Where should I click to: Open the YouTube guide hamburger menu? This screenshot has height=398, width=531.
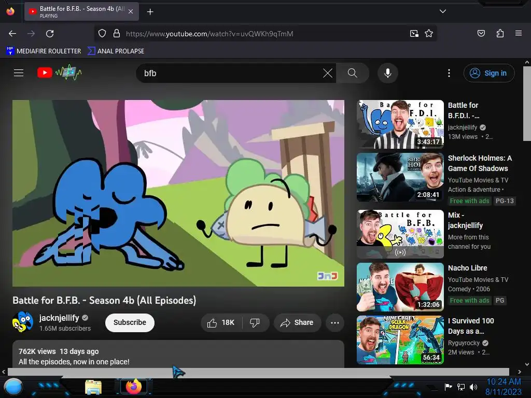(19, 73)
